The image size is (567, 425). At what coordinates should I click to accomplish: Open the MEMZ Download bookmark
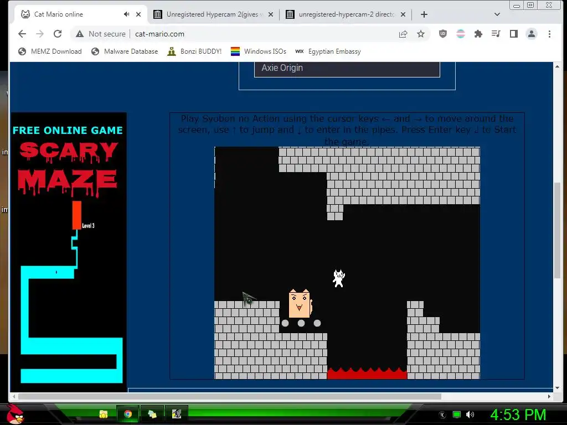50,51
